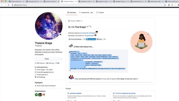Image resolution: width=179 pixels, height=101 pixels.
Task: Open the AfroPython organization avatar
Action: coord(44,95)
